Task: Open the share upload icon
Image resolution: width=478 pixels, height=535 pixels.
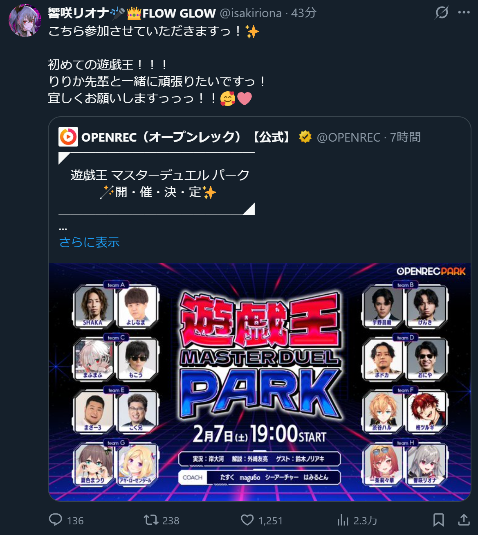Action: tap(464, 520)
